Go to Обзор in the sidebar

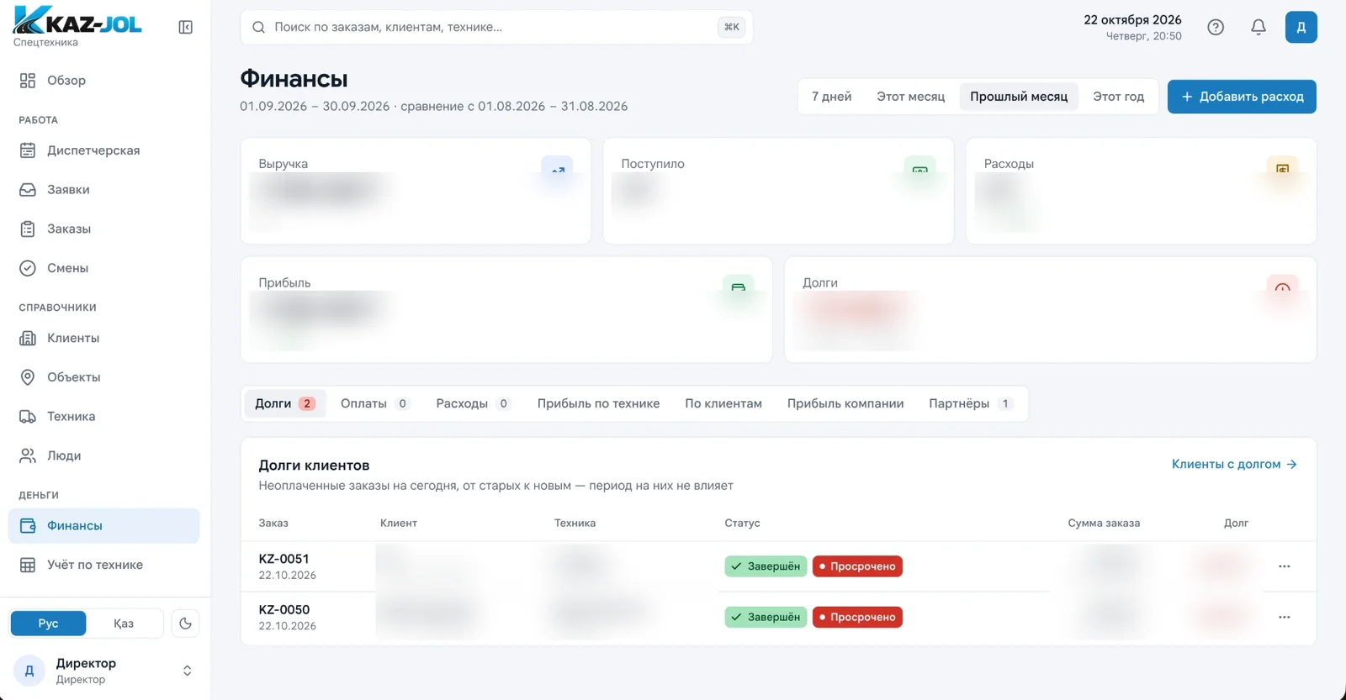(x=104, y=81)
